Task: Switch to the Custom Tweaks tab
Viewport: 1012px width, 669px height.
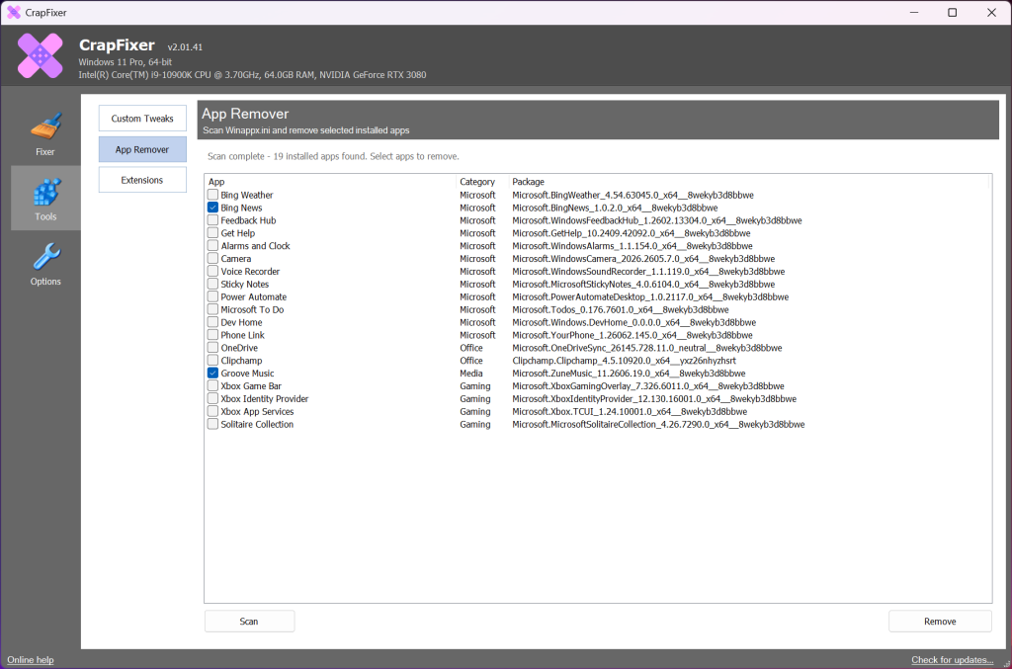Action: click(142, 118)
